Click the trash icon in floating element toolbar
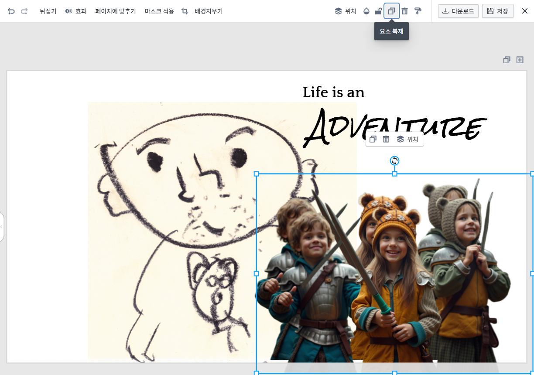The image size is (534, 375). point(386,139)
